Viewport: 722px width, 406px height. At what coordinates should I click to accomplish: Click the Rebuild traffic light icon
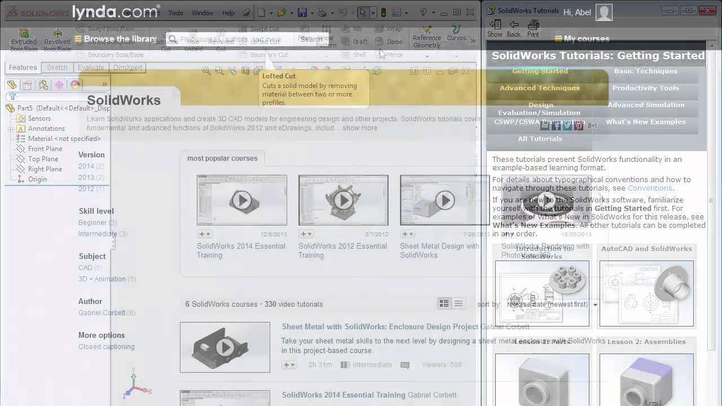tap(384, 12)
